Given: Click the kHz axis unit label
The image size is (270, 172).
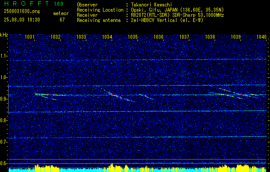Looking at the screenshot, I should 4,35.
